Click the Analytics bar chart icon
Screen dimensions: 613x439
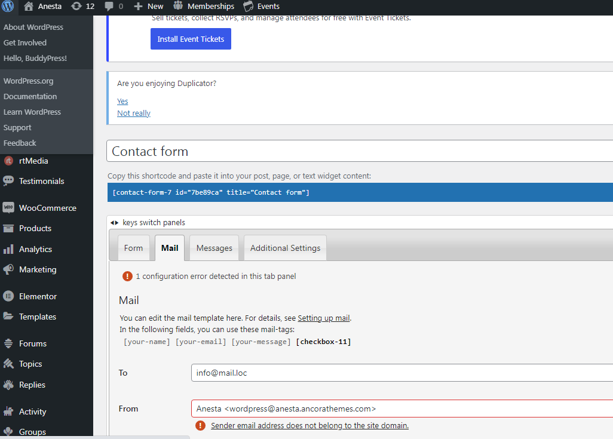click(8, 249)
